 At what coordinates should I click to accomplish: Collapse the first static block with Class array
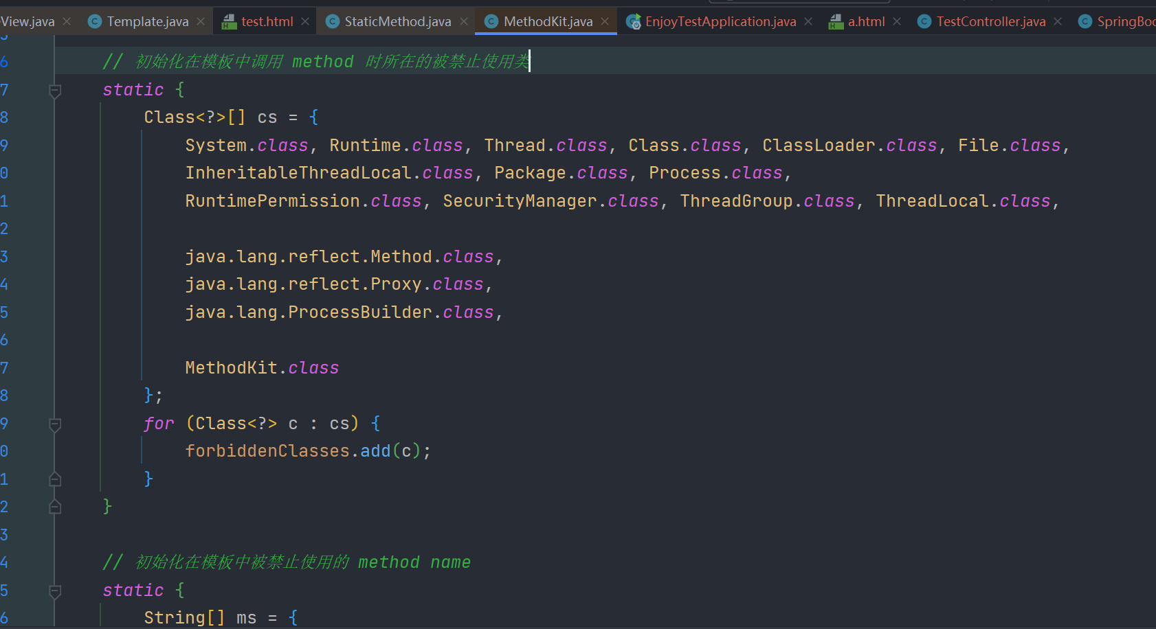point(56,90)
